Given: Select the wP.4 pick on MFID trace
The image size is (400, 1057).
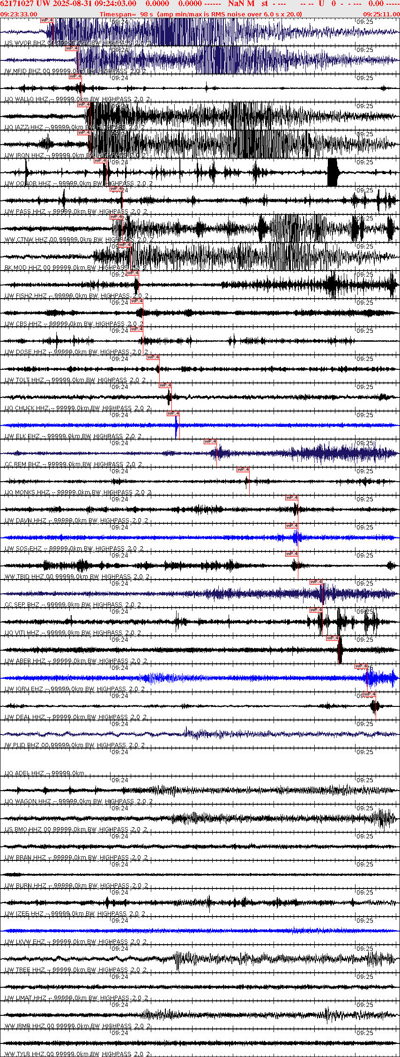Looking at the screenshot, I should (71, 48).
